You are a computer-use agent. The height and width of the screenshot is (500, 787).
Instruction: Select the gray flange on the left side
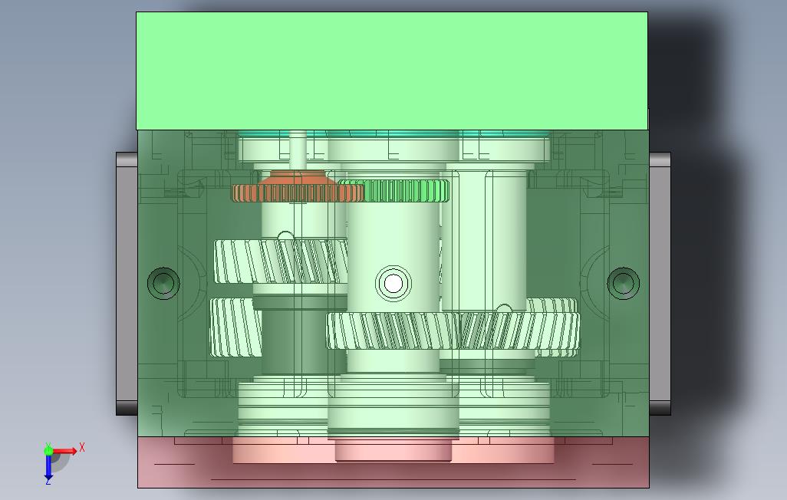click(x=127, y=284)
